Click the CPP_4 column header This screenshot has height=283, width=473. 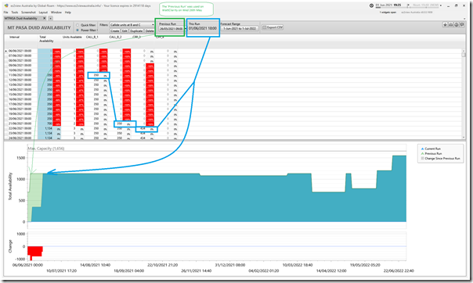tap(160, 38)
